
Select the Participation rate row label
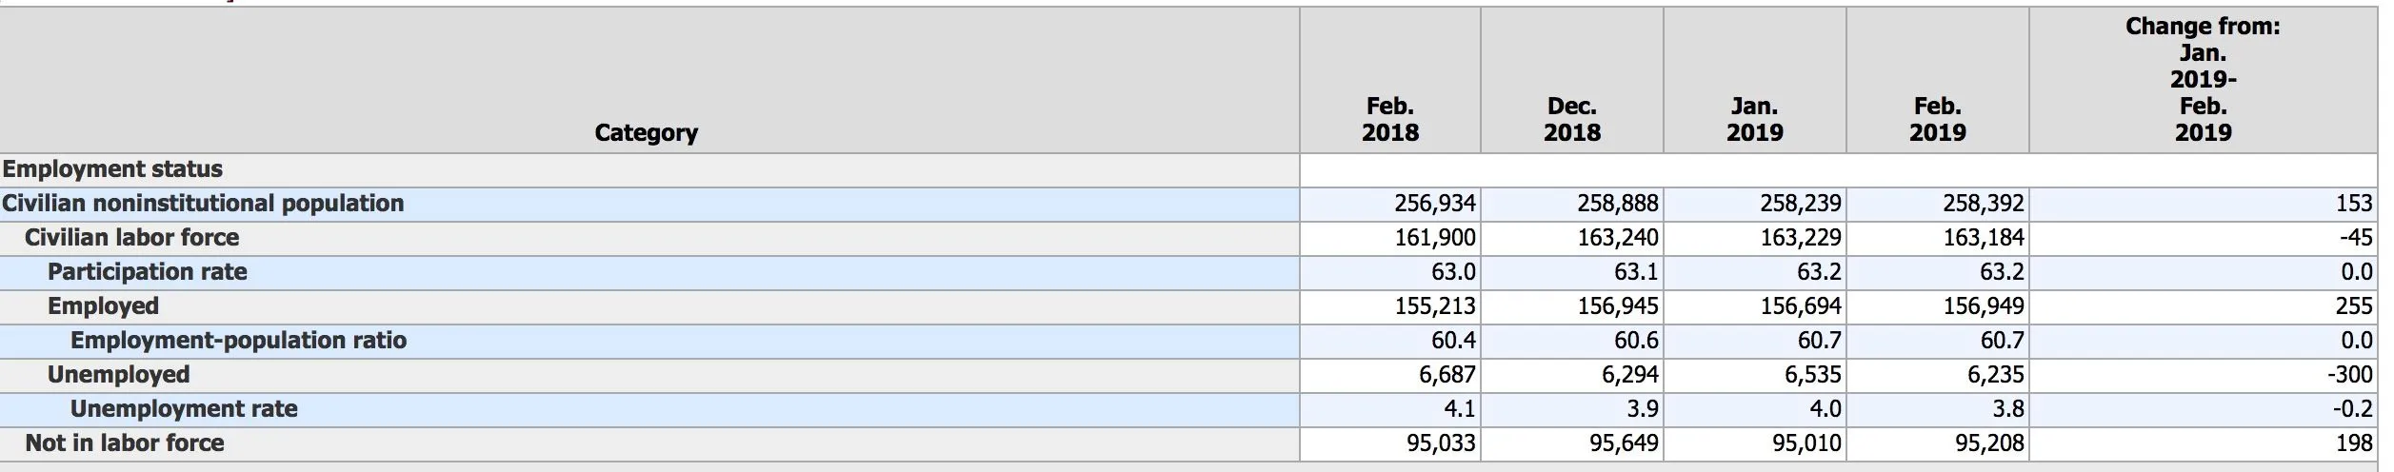click(x=148, y=272)
